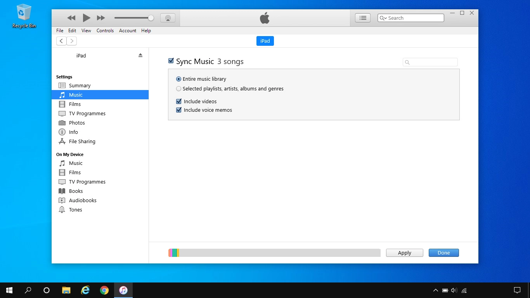Screen dimensions: 530x298
Task: Expand the search options dropdown magnifier
Action: [x=383, y=18]
